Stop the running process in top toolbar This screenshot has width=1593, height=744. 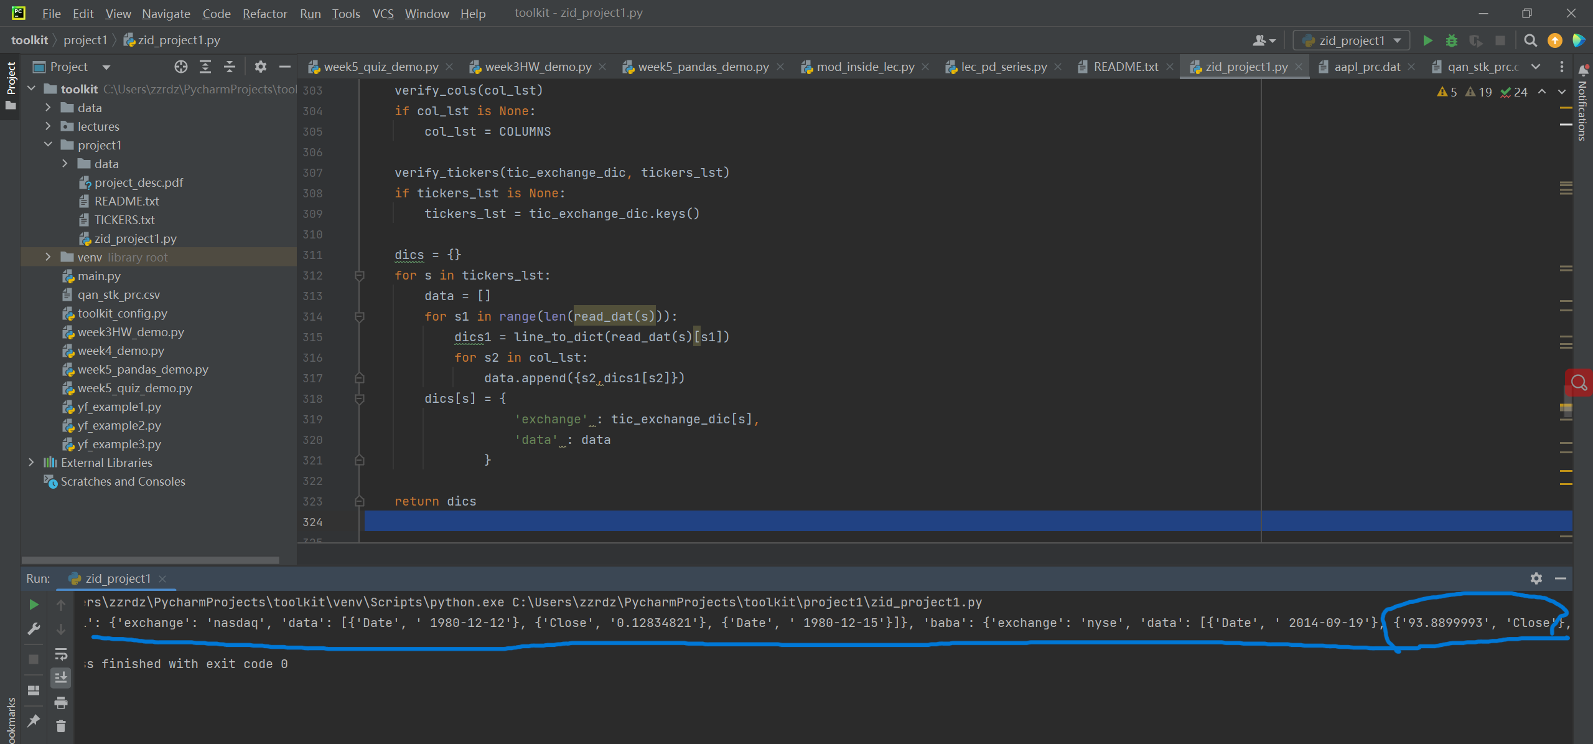point(1500,40)
